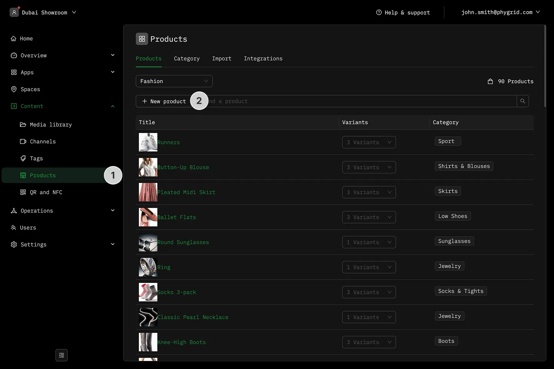Open Socks 3-pack variants dropdown
The image size is (554, 369).
(x=369, y=292)
